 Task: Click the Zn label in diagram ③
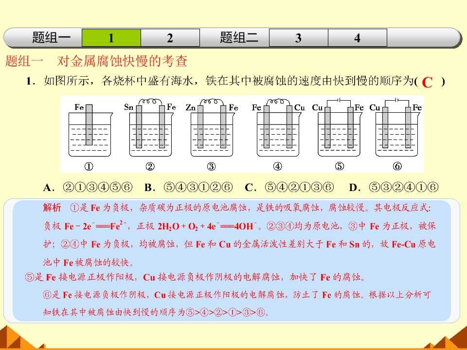(x=190, y=107)
